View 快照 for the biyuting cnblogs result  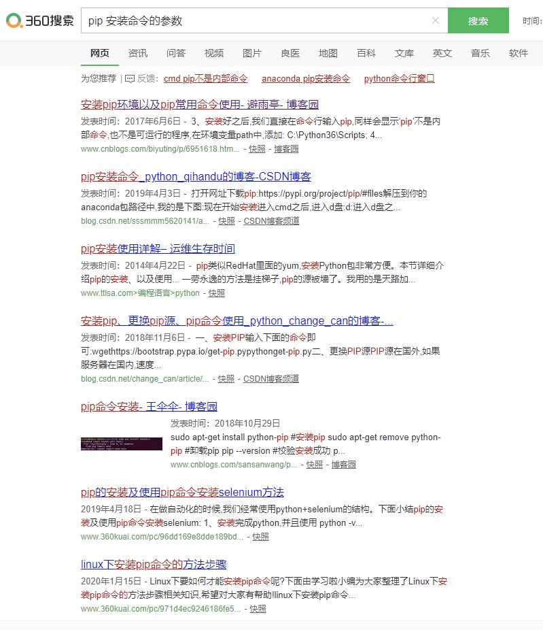257,149
